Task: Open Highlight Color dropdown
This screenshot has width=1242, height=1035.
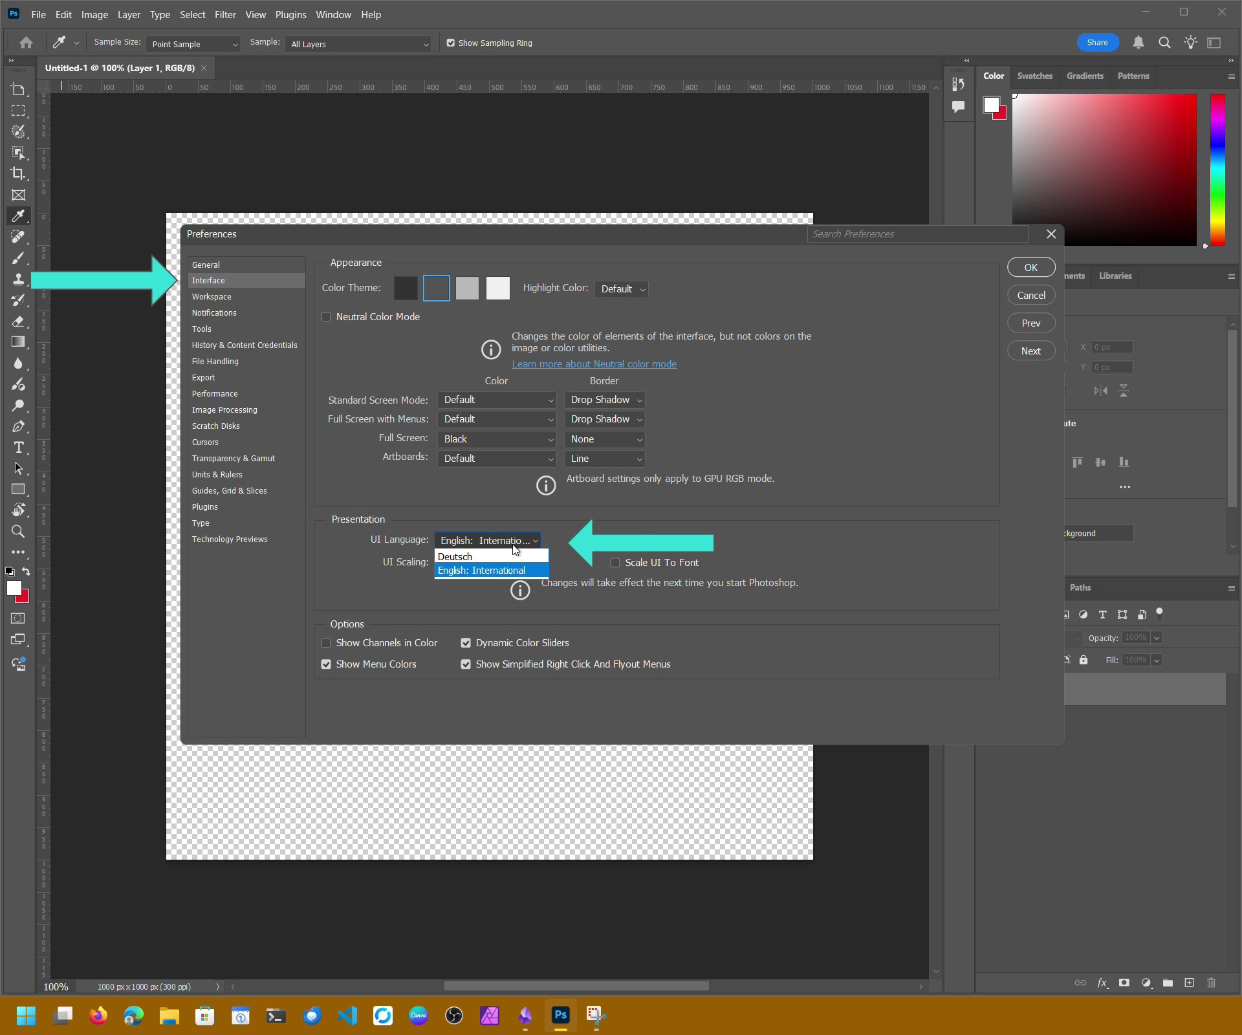Action: point(622,289)
